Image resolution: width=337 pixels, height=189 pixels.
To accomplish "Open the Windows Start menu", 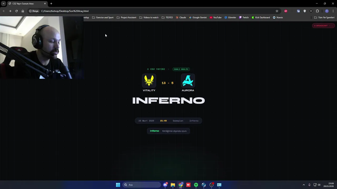I will click(118, 185).
